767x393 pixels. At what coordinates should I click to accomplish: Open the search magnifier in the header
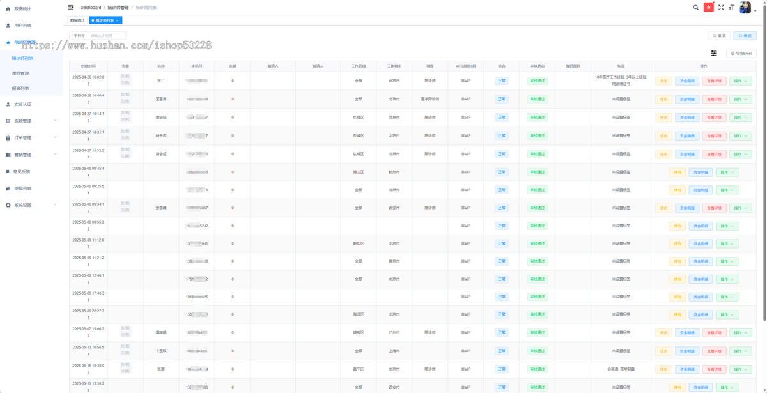point(696,8)
